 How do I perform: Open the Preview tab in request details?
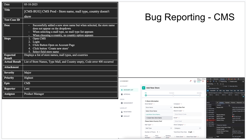pyautogui.click(x=233, y=103)
